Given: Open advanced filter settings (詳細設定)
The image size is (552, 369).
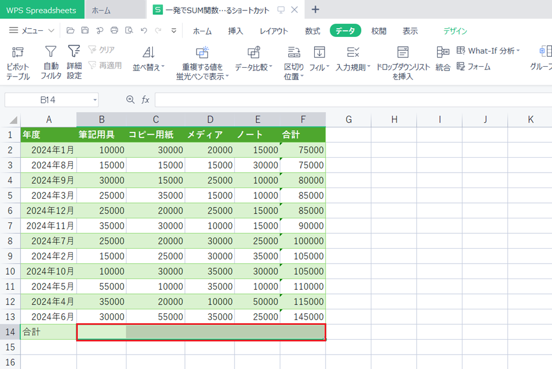Looking at the screenshot, I should (x=74, y=62).
